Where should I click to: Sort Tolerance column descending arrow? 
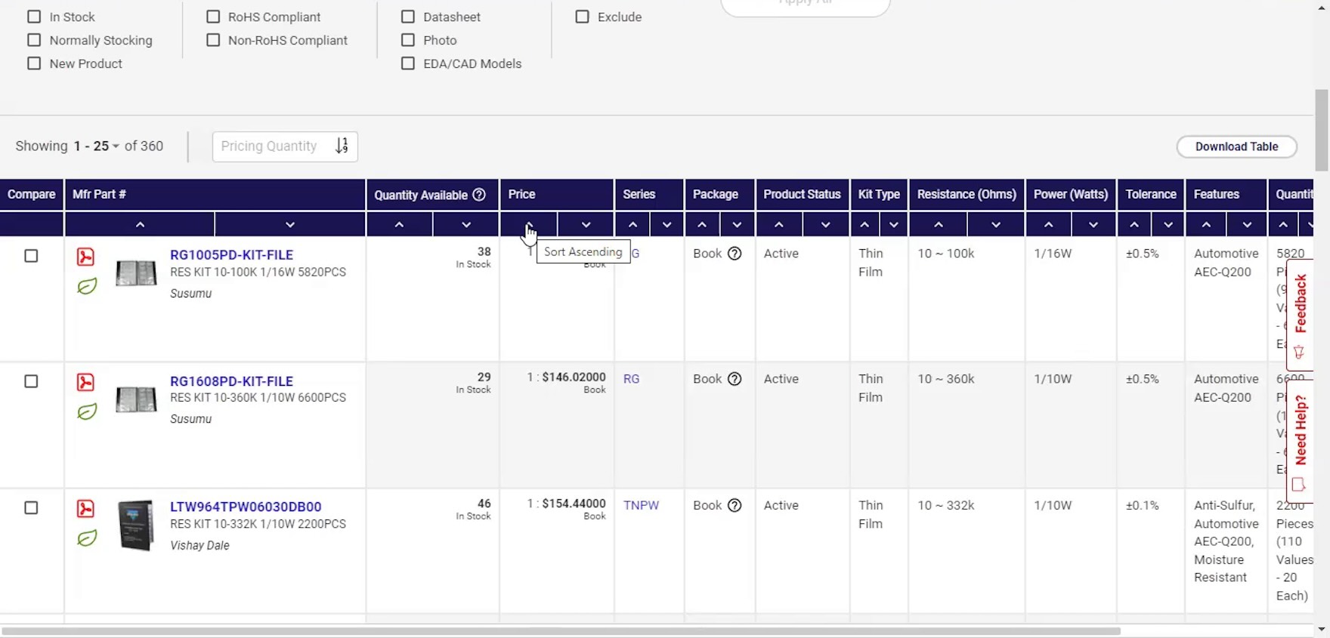[1168, 224]
